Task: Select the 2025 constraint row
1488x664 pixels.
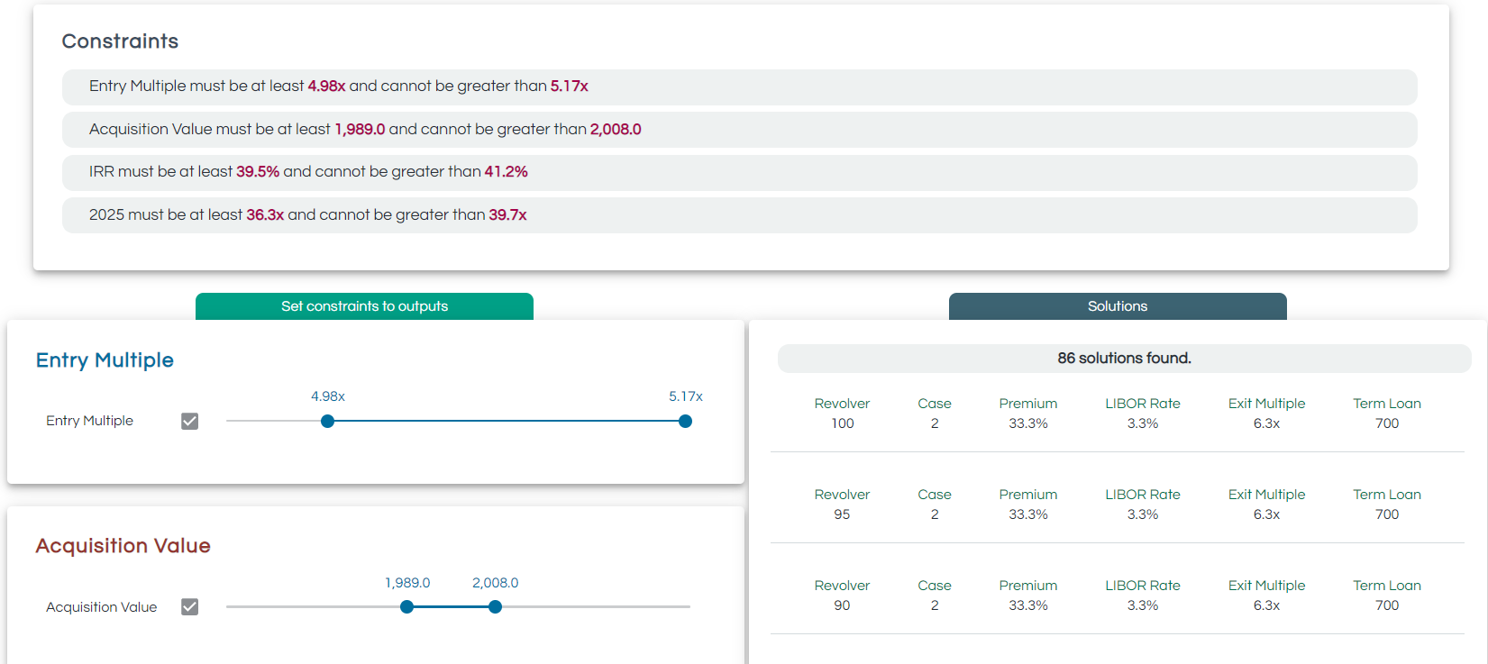Action: (739, 215)
